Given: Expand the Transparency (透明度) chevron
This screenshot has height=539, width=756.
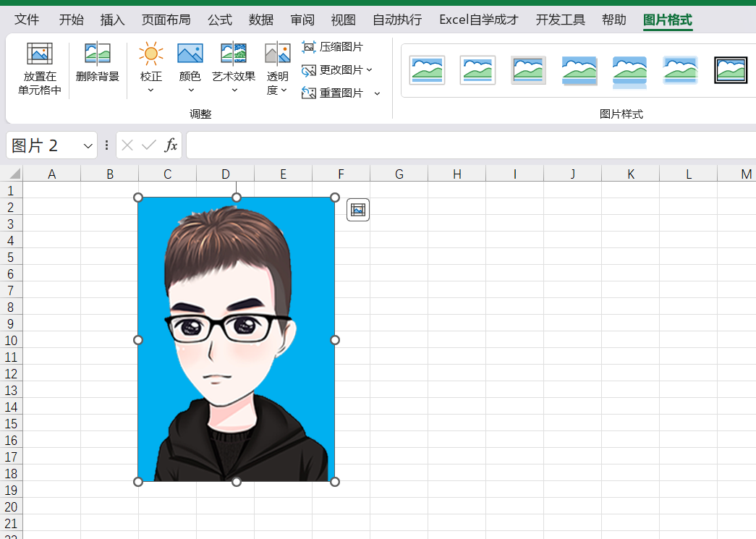Looking at the screenshot, I should pyautogui.click(x=284, y=90).
